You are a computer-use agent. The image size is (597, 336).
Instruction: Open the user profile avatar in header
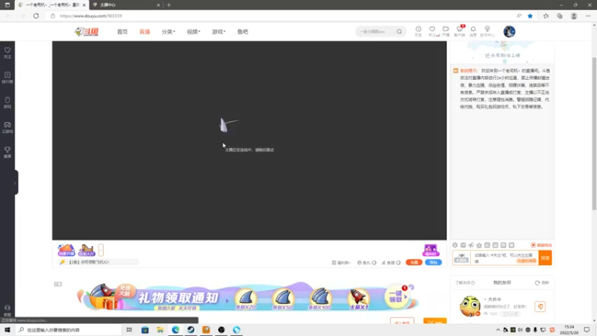click(509, 31)
